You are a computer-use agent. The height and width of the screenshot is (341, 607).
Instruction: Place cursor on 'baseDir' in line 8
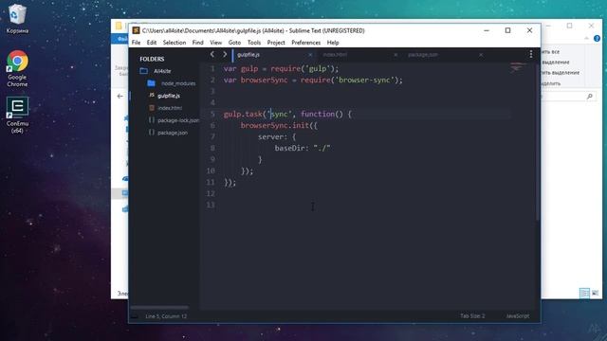(289, 148)
